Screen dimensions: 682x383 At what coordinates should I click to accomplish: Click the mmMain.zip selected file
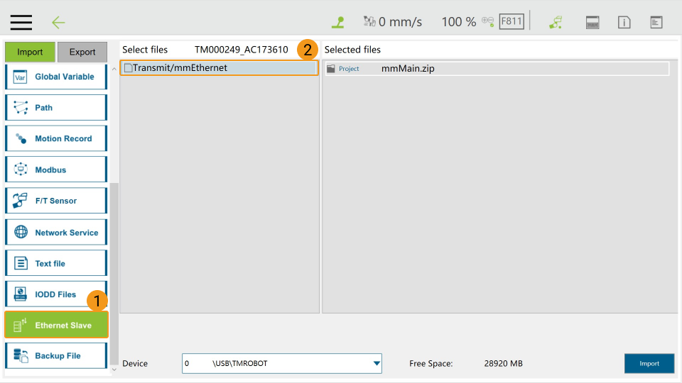coord(408,69)
